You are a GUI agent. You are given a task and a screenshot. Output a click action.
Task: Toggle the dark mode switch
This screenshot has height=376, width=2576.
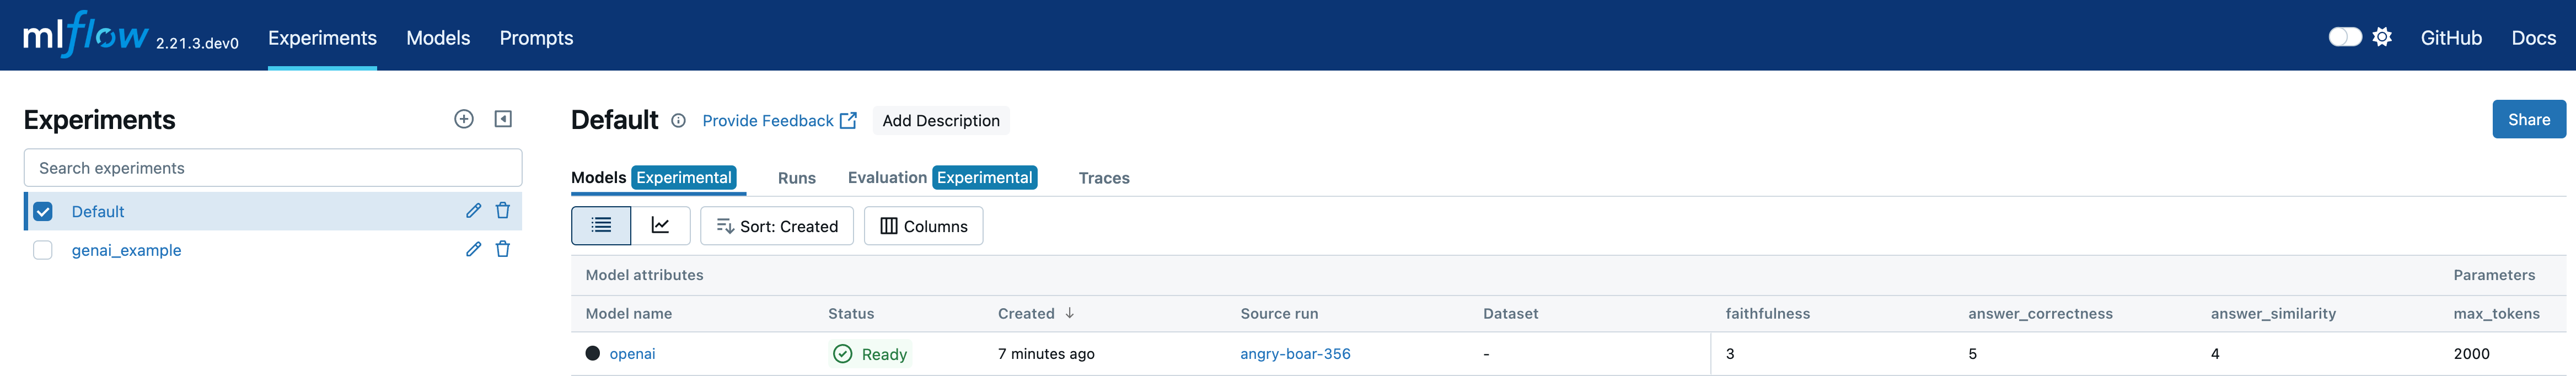pyautogui.click(x=2344, y=37)
